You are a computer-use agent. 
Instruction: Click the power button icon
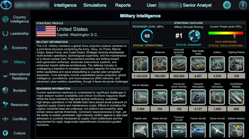pyautogui.click(x=243, y=5)
